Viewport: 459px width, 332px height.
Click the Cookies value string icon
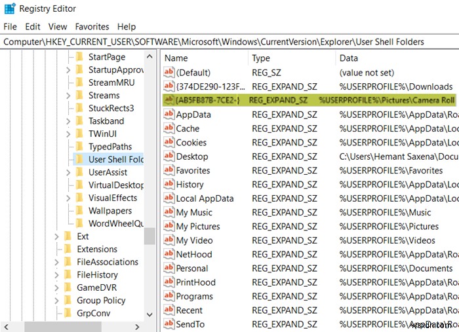[169, 142]
